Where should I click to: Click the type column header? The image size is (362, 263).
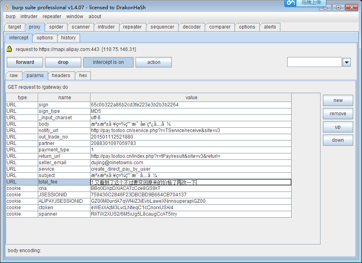pyautogui.click(x=22, y=98)
